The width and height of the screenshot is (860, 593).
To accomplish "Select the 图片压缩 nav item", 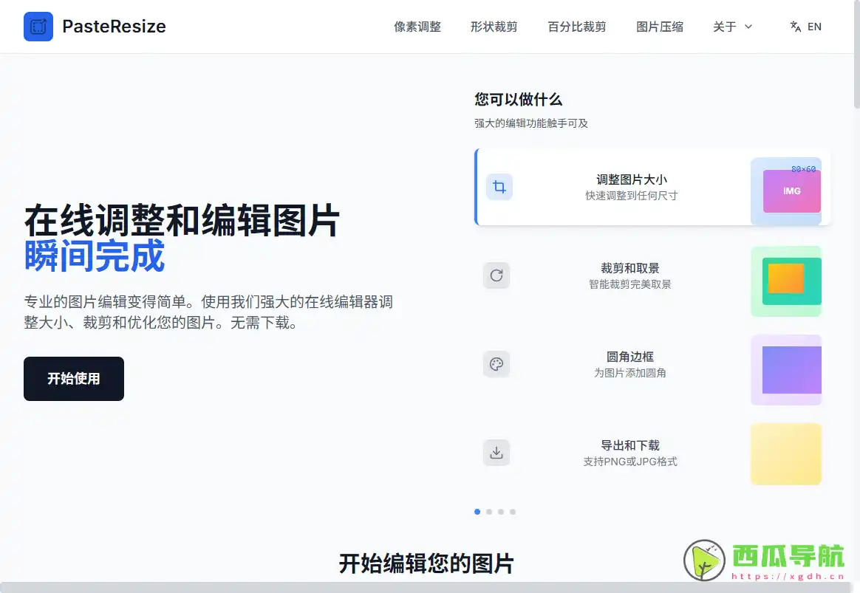I will coord(659,27).
